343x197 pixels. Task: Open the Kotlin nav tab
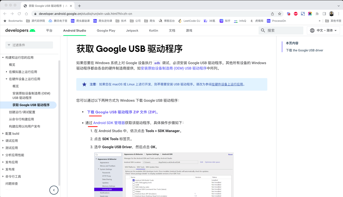(x=153, y=30)
